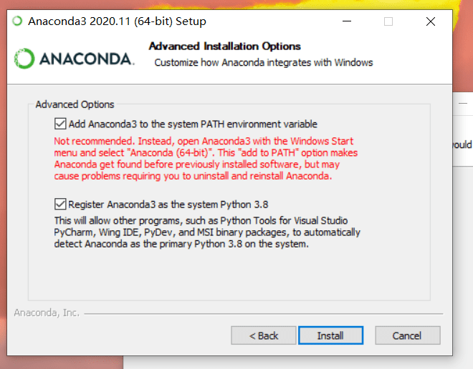
Task: Click the green Anaconda ring logo in the header
Action: [24, 59]
